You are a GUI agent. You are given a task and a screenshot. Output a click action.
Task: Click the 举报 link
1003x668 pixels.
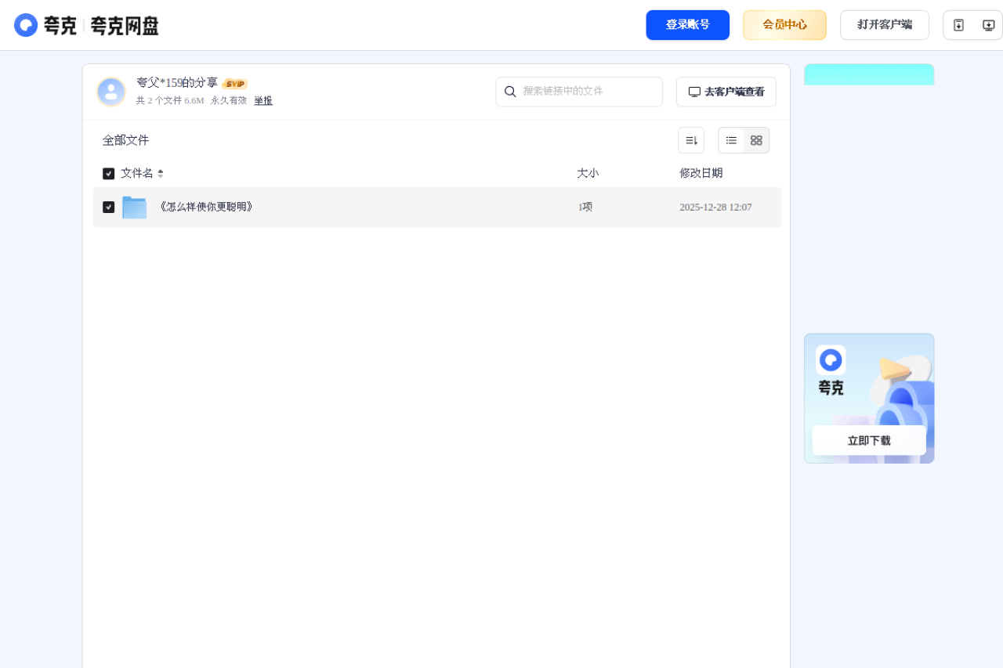point(263,100)
